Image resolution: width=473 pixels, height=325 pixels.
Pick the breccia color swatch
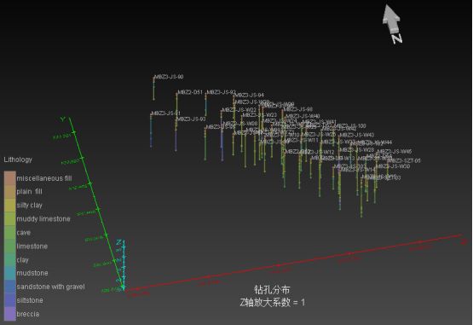pyautogui.click(x=10, y=314)
